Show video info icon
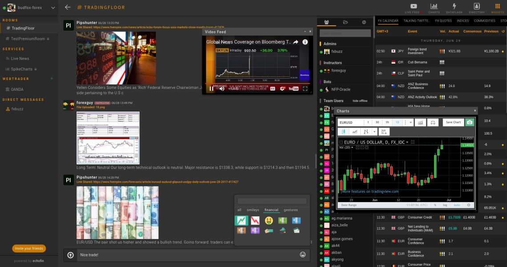This screenshot has width=507, height=267. click(x=305, y=42)
